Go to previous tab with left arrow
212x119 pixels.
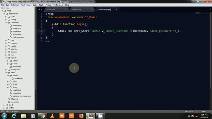[x=39, y=9]
